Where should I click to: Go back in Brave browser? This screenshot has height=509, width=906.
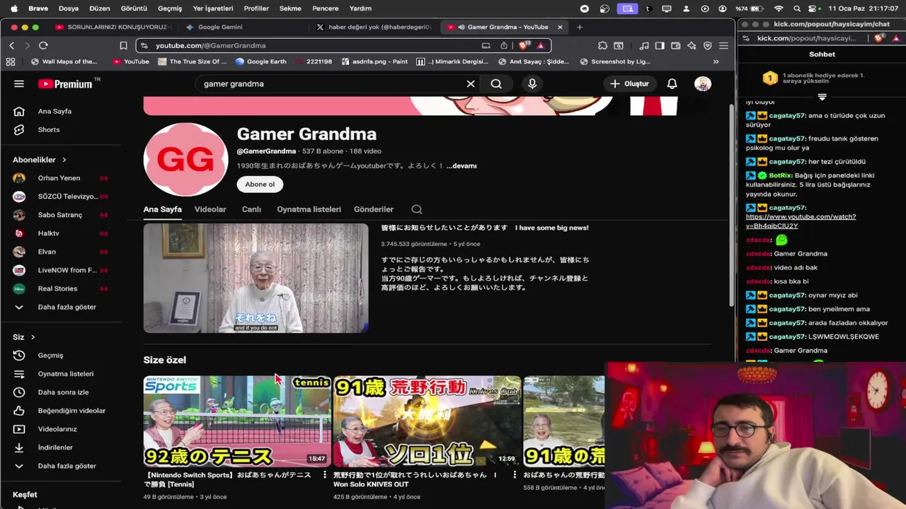[12, 45]
